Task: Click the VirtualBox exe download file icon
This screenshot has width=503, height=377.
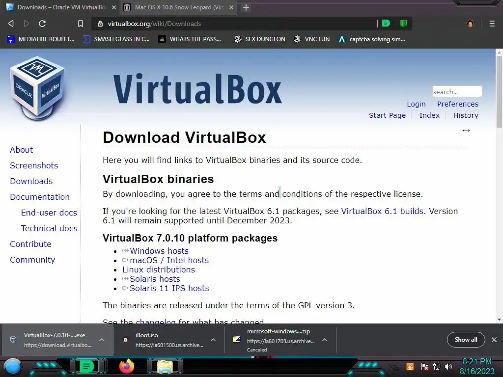Action: pyautogui.click(x=13, y=340)
